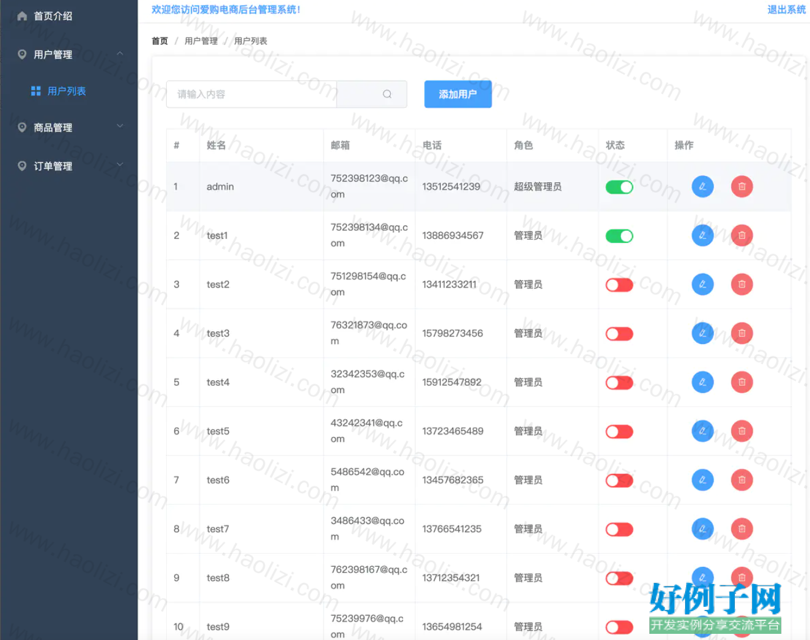Toggle status for user test8
The image size is (810, 640).
(x=619, y=578)
